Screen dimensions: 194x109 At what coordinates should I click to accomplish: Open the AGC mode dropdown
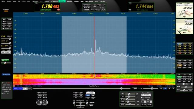(3, 52)
